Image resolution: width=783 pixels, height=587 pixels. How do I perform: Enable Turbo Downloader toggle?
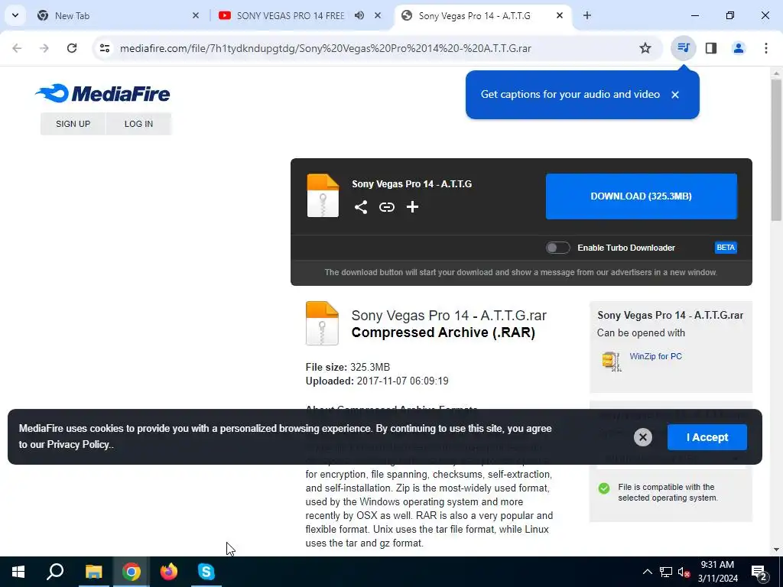[x=557, y=248]
